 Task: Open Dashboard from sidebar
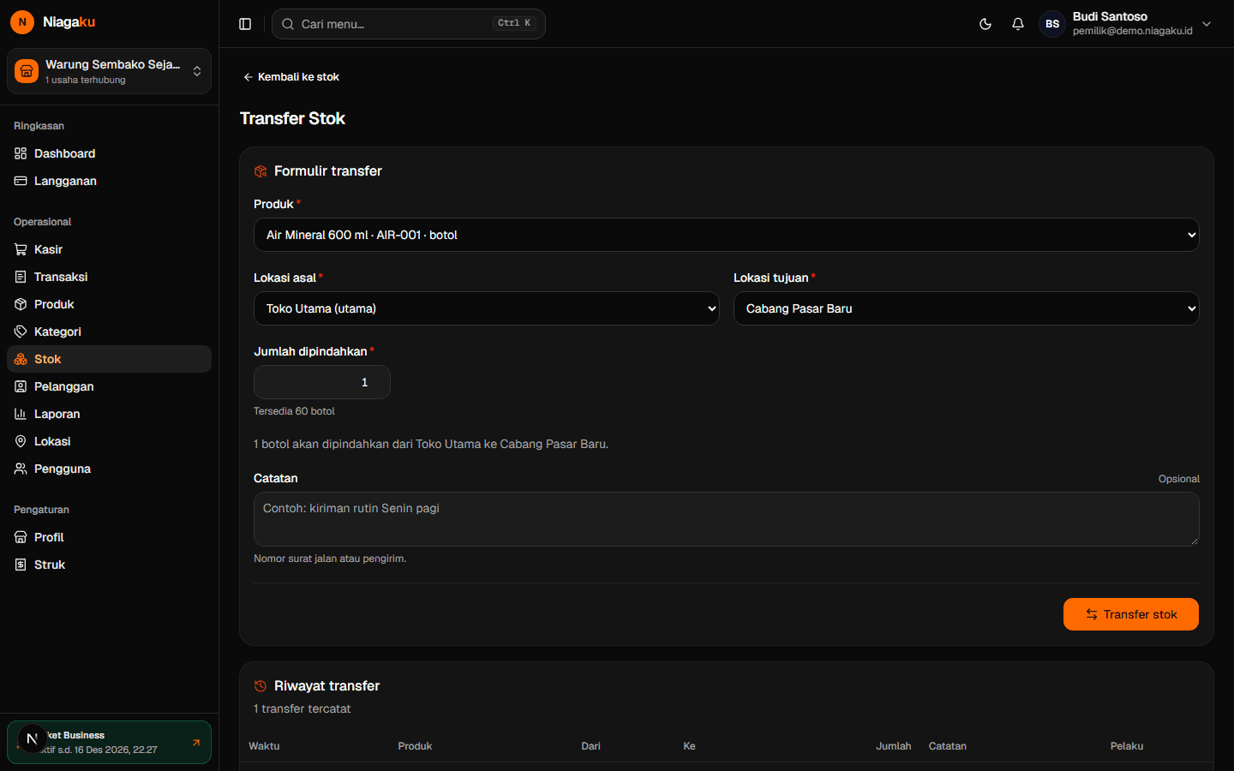109,153
